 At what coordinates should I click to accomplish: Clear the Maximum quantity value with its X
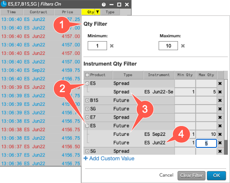click(183, 46)
